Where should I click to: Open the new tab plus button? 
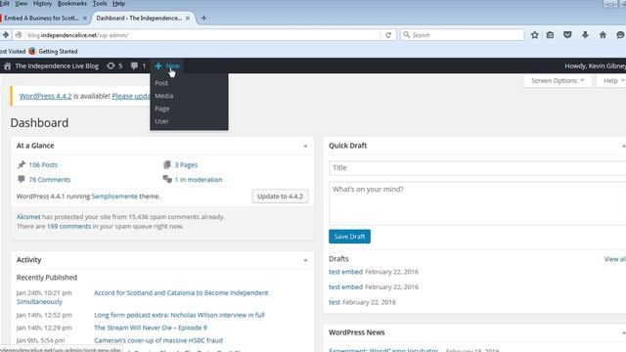pos(203,18)
